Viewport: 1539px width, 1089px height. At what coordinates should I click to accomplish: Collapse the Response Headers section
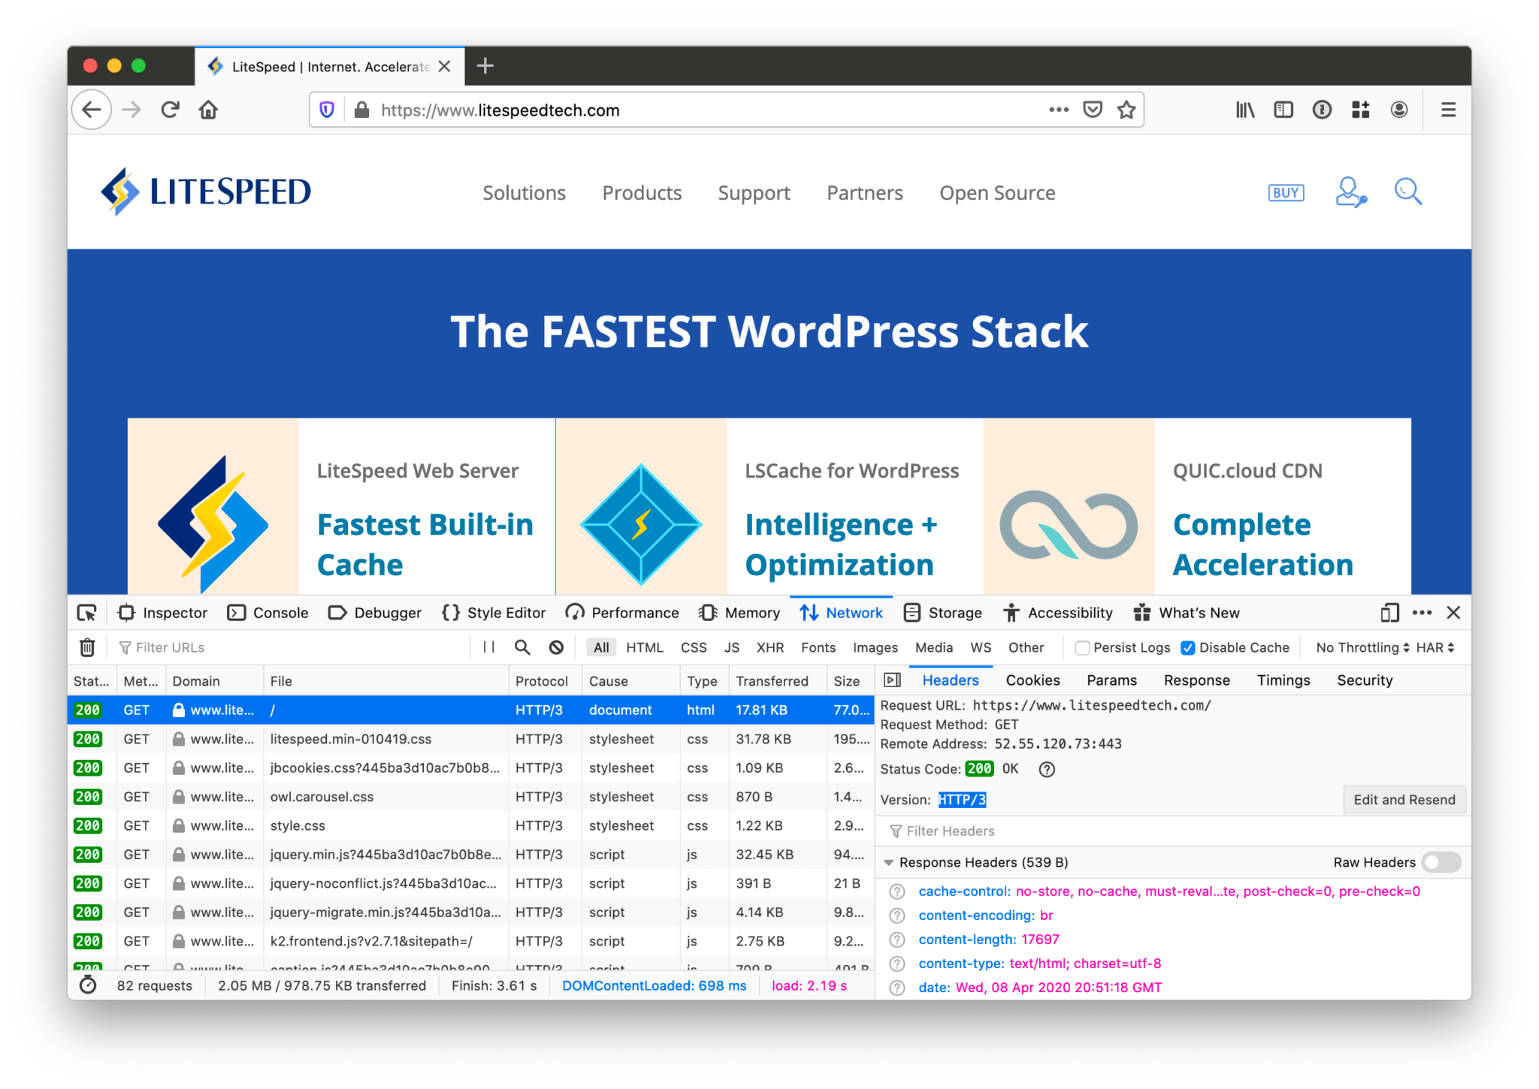890,862
